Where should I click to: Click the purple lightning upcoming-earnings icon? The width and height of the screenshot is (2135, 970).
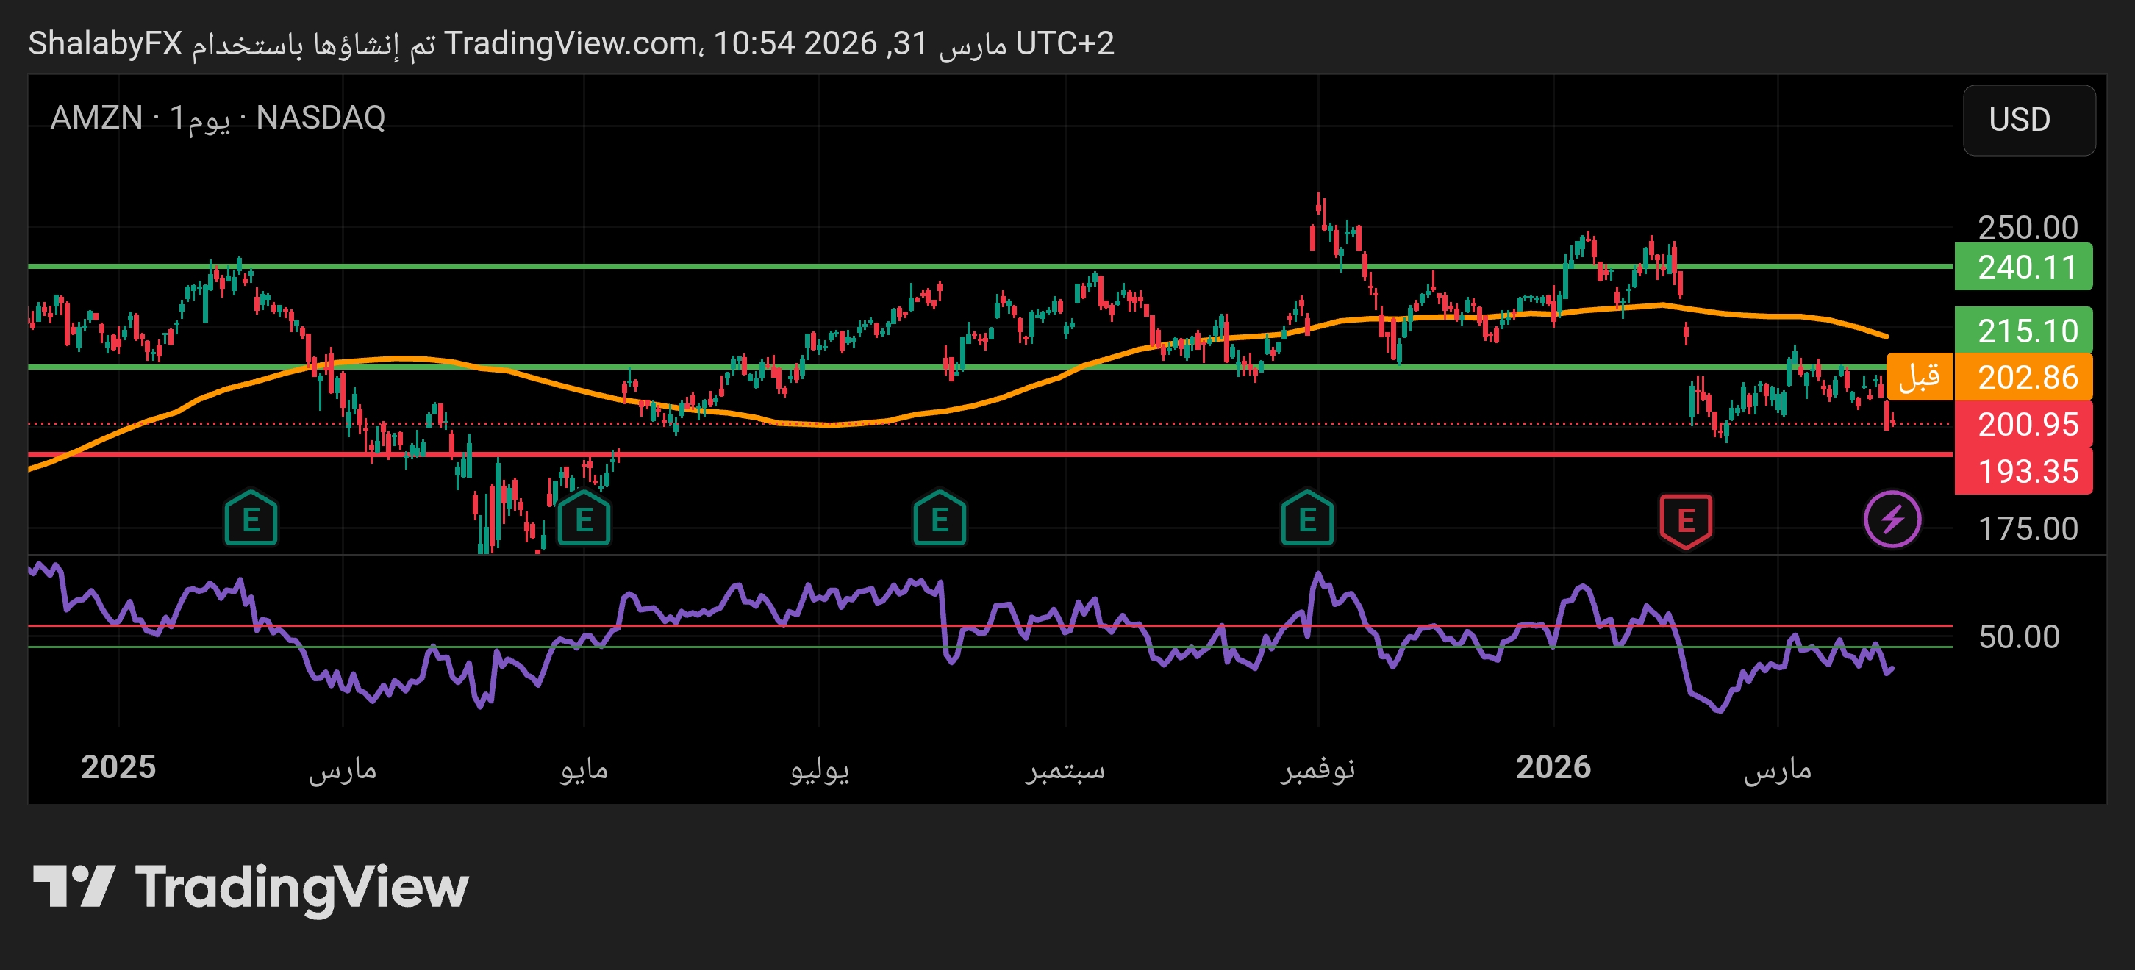pos(1893,519)
